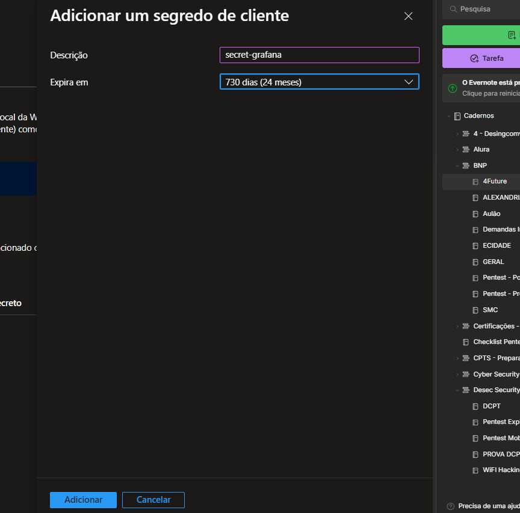This screenshot has height=513, width=520.
Task: Click the Evernote update arrow icon
Action: [x=453, y=88]
